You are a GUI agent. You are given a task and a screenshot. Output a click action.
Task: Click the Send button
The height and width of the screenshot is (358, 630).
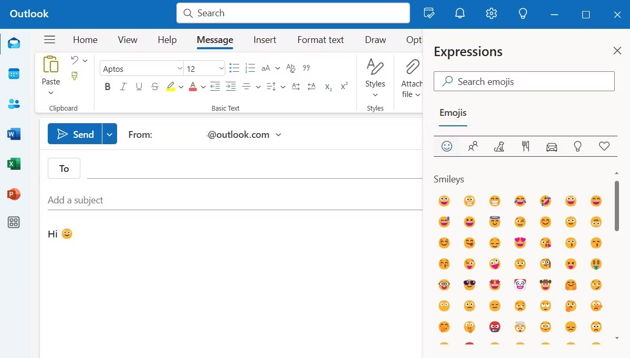pyautogui.click(x=75, y=134)
